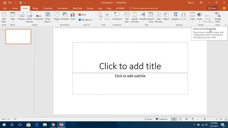Insert a Text Box
This screenshot has height=128, width=228.
[x=127, y=17]
